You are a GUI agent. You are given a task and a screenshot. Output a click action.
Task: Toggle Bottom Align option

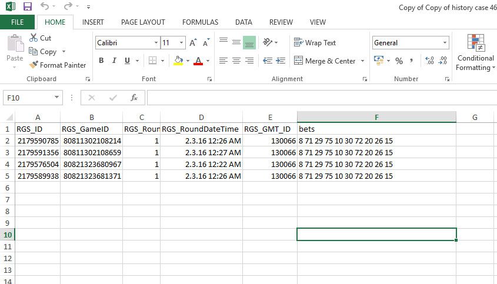249,42
